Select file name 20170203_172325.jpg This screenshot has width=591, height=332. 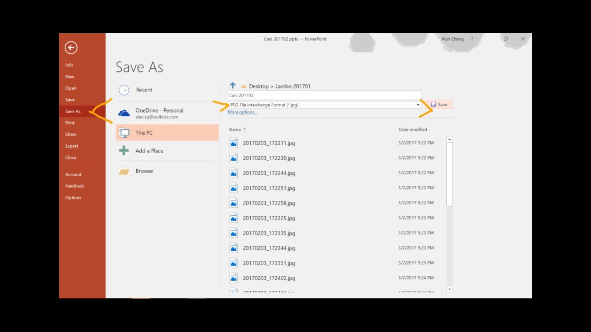[x=269, y=218]
